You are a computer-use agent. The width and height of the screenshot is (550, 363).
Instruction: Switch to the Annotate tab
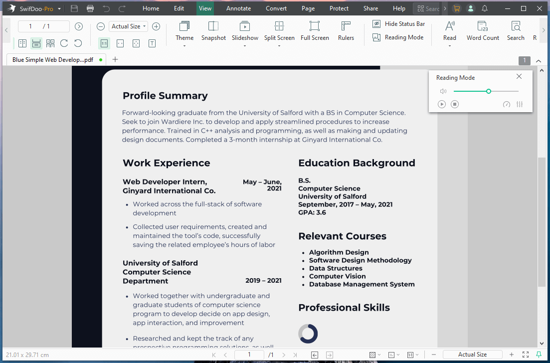(x=238, y=8)
